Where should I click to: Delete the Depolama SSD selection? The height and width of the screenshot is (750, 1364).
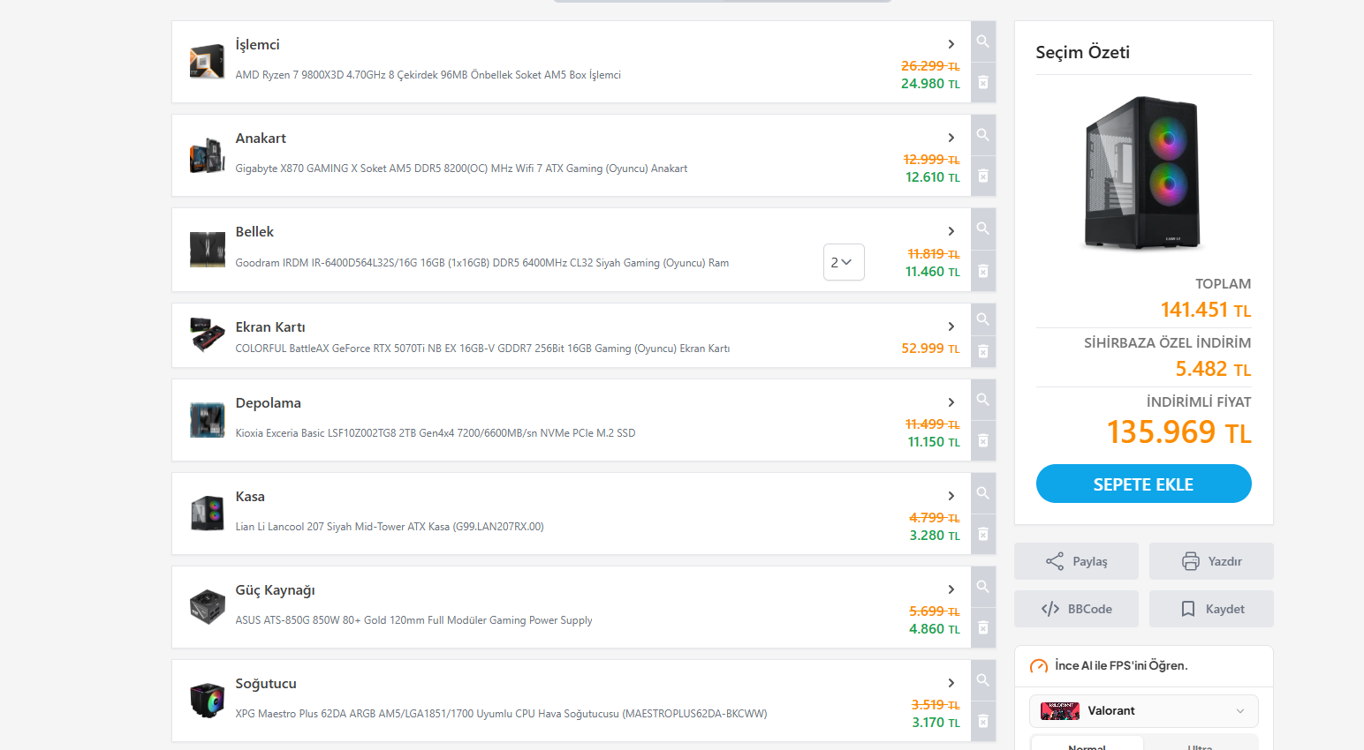click(x=983, y=441)
